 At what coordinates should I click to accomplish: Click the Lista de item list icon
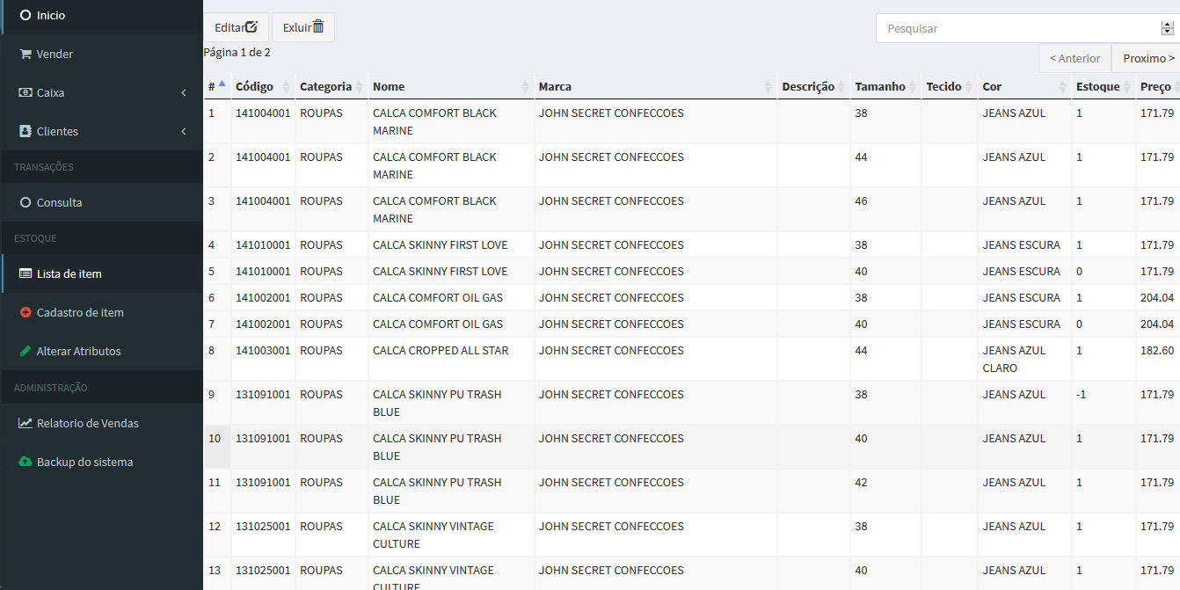point(25,273)
